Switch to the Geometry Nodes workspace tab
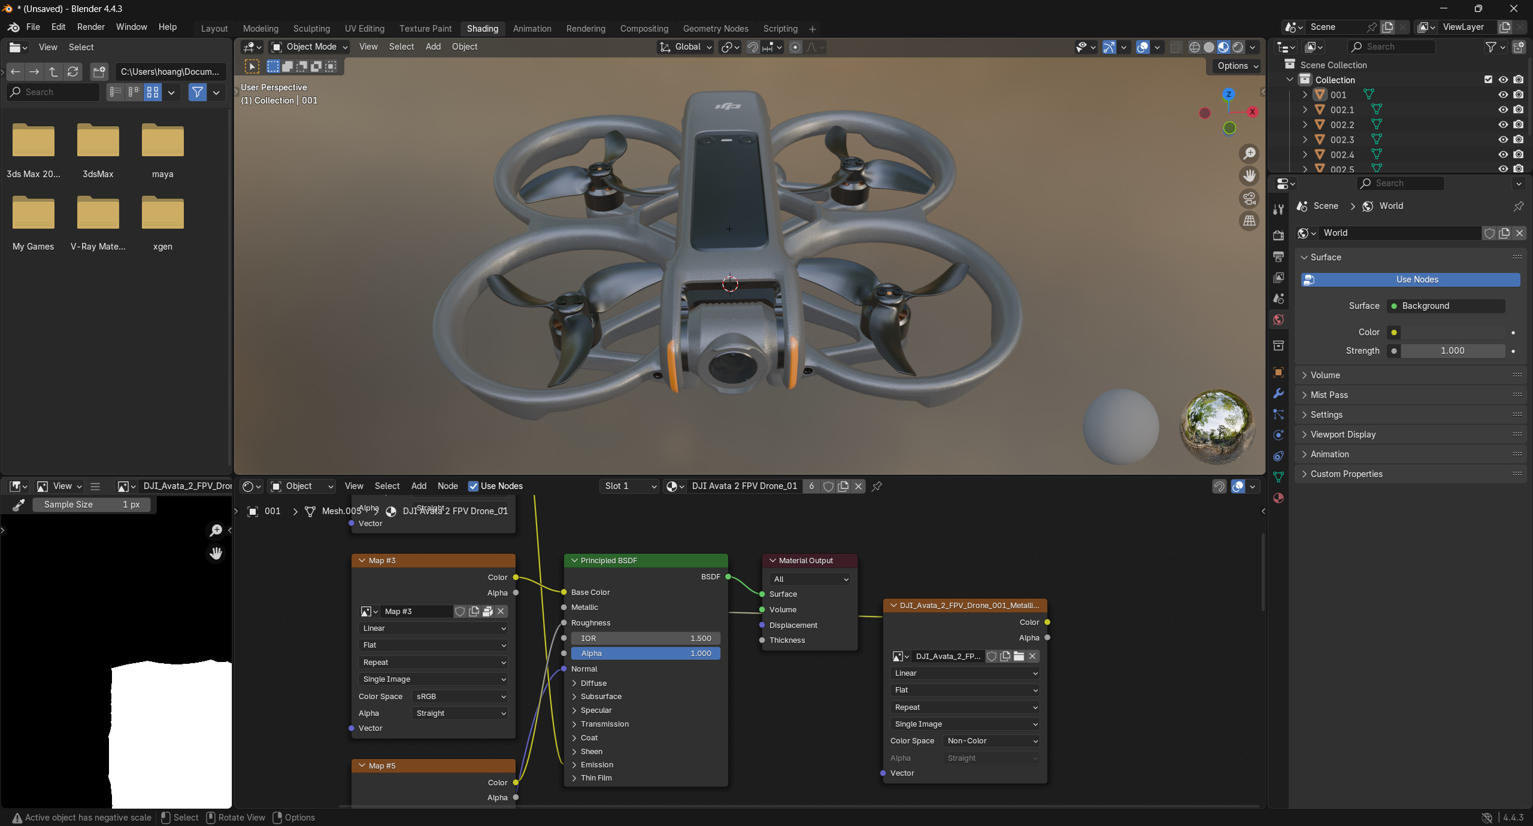This screenshot has height=826, width=1533. click(x=716, y=29)
